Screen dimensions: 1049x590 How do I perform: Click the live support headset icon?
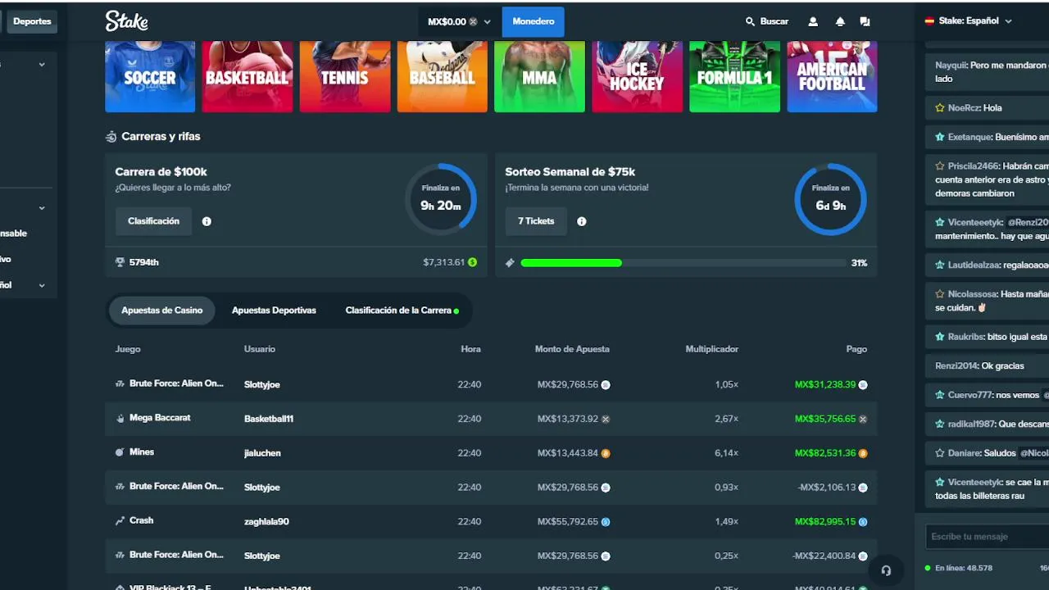pyautogui.click(x=886, y=570)
